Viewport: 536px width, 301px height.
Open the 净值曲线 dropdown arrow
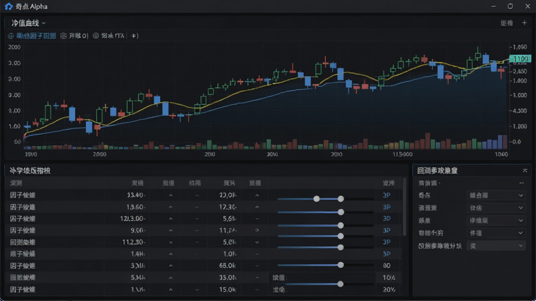click(x=44, y=23)
